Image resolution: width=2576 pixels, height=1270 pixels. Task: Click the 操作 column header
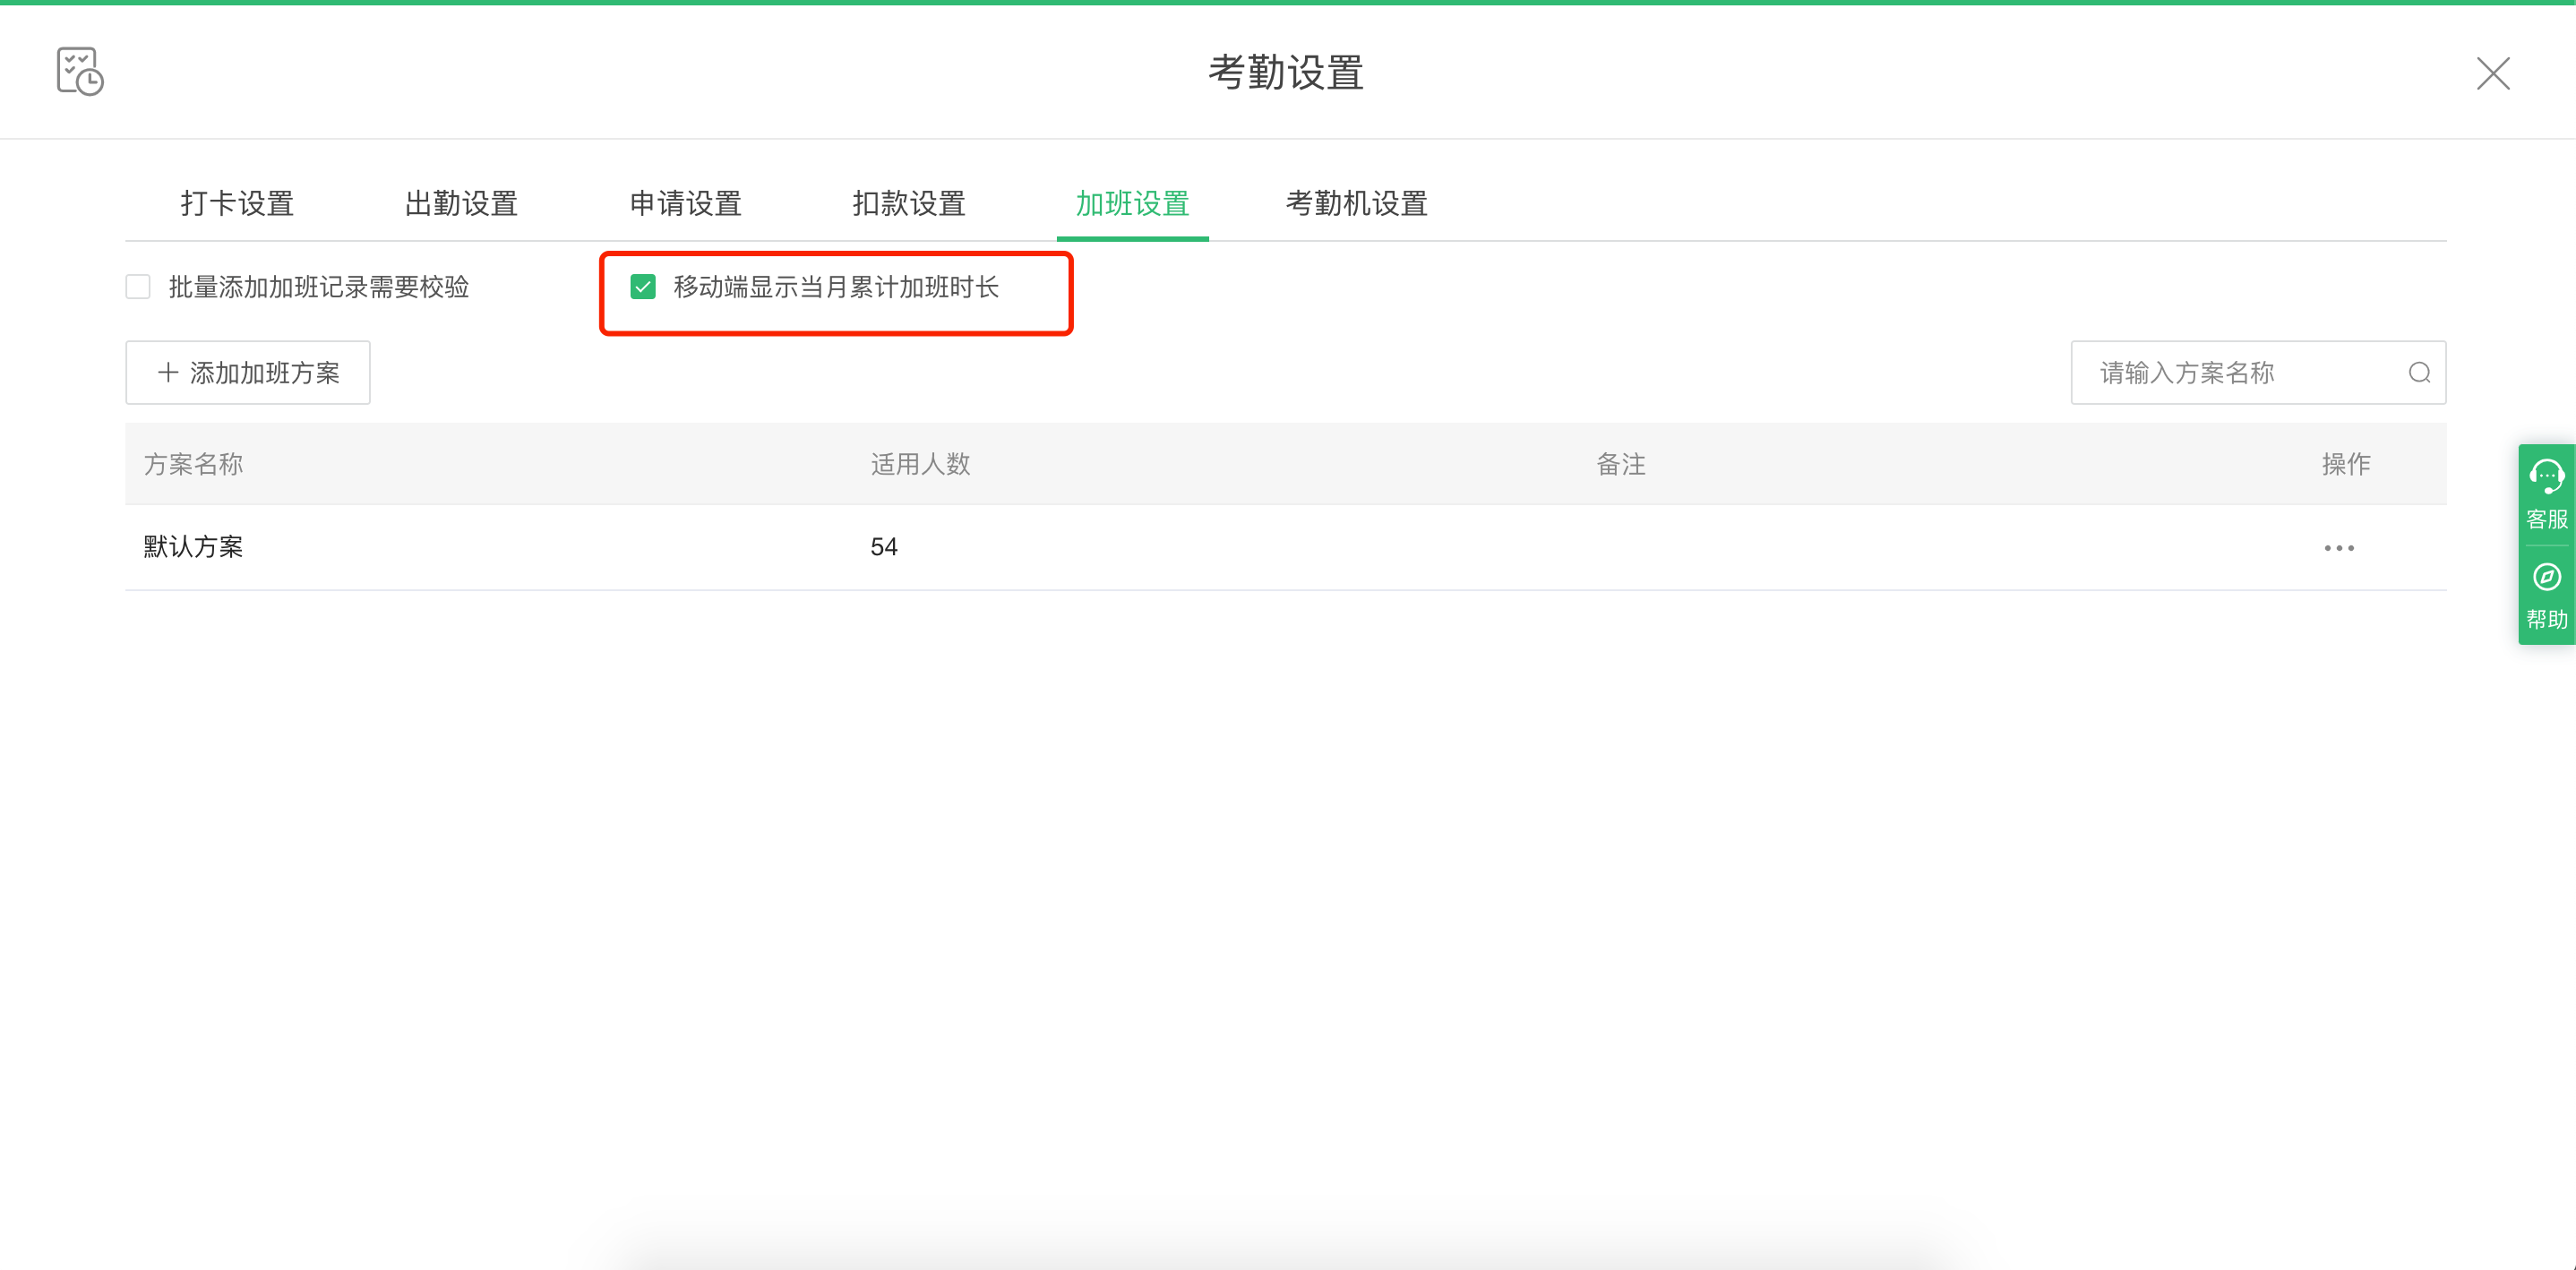pyautogui.click(x=2346, y=464)
